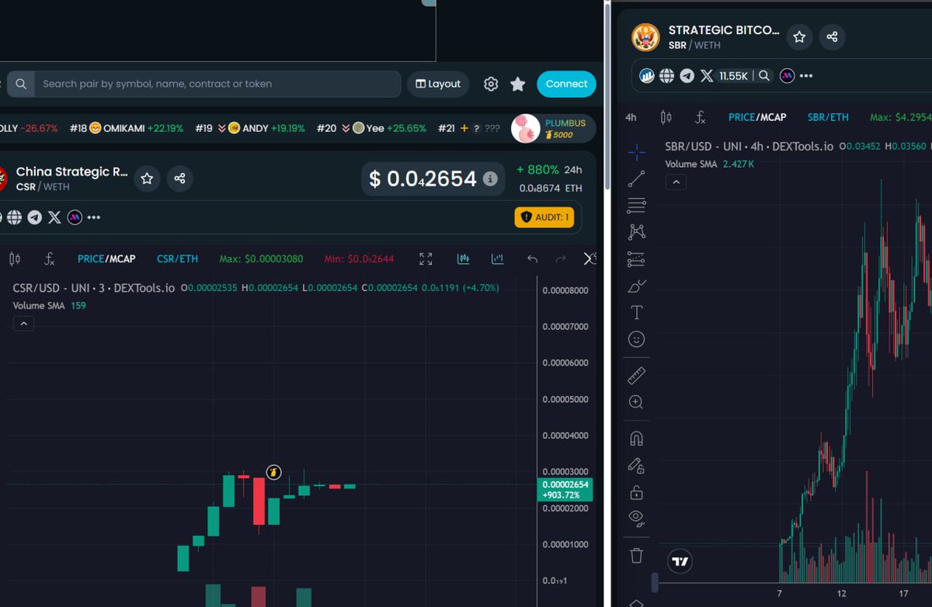Image resolution: width=932 pixels, height=607 pixels.
Task: Share the China Strategic Reserve pair
Action: coord(179,179)
